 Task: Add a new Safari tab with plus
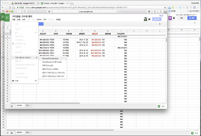(166, 12)
